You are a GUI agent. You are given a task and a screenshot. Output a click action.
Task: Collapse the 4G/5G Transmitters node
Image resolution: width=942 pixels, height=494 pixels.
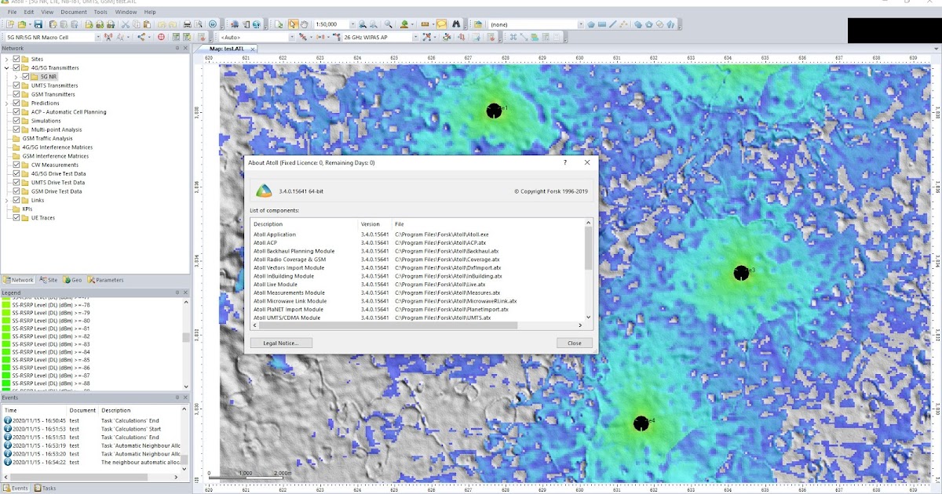[6, 67]
